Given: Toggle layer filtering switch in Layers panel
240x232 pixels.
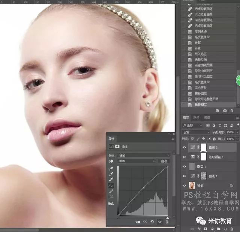Looking at the screenshot, I should coord(238,125).
